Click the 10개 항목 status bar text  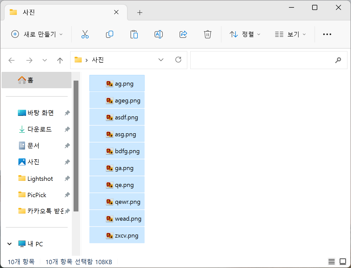point(21,262)
